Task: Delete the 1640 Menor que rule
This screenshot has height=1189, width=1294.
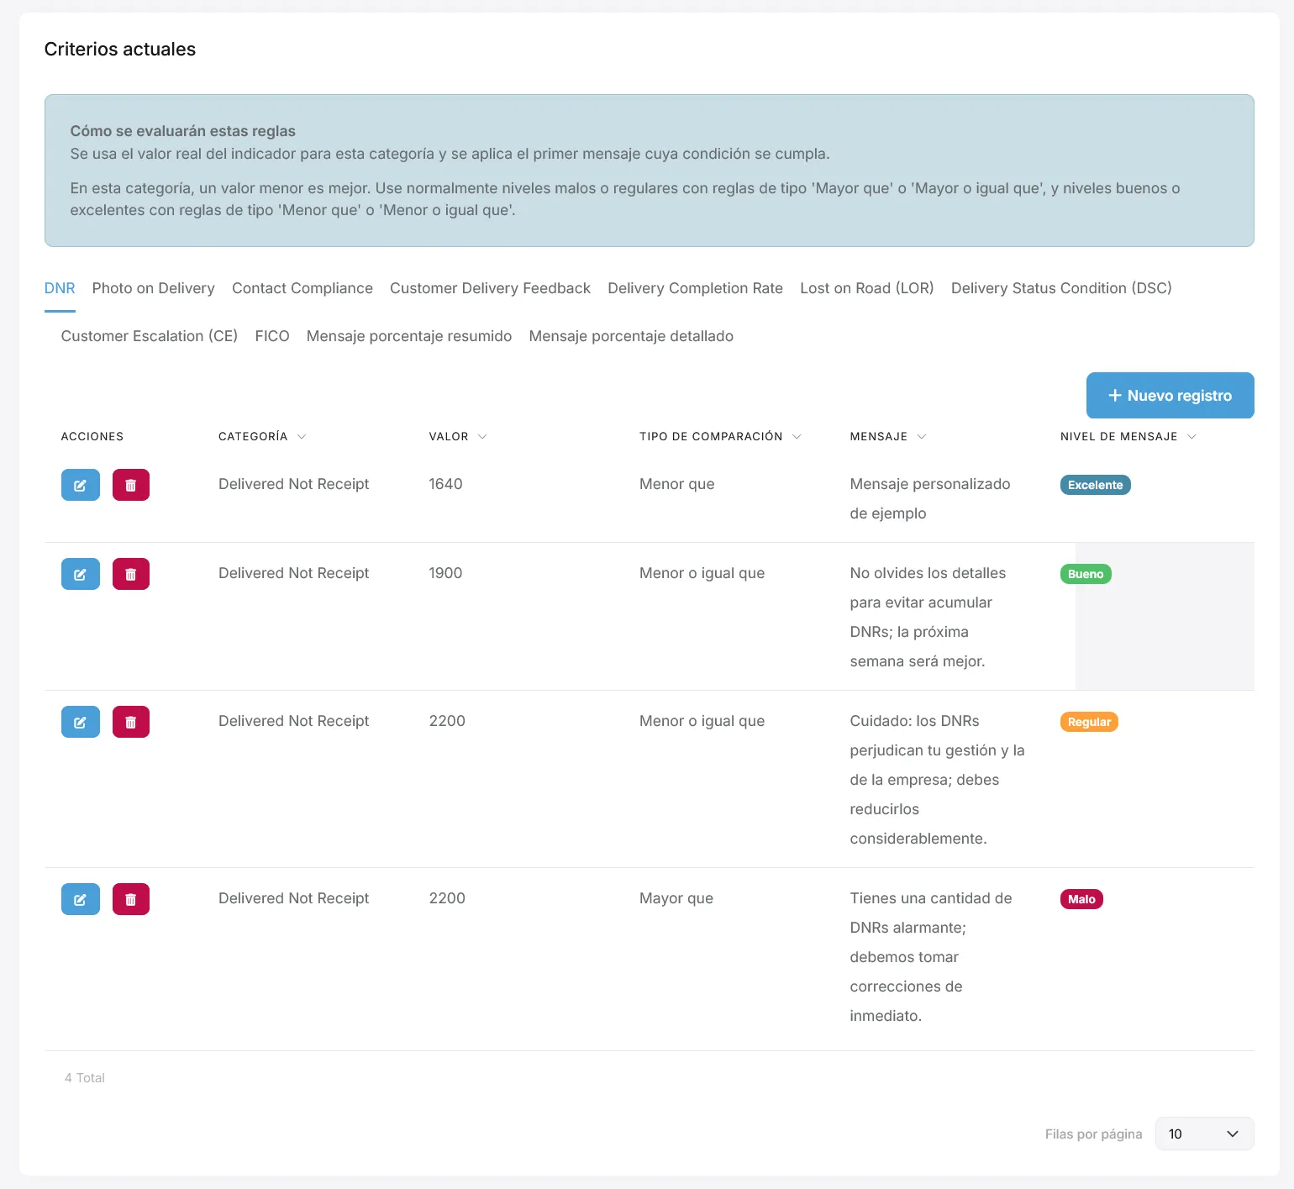Action: click(131, 485)
